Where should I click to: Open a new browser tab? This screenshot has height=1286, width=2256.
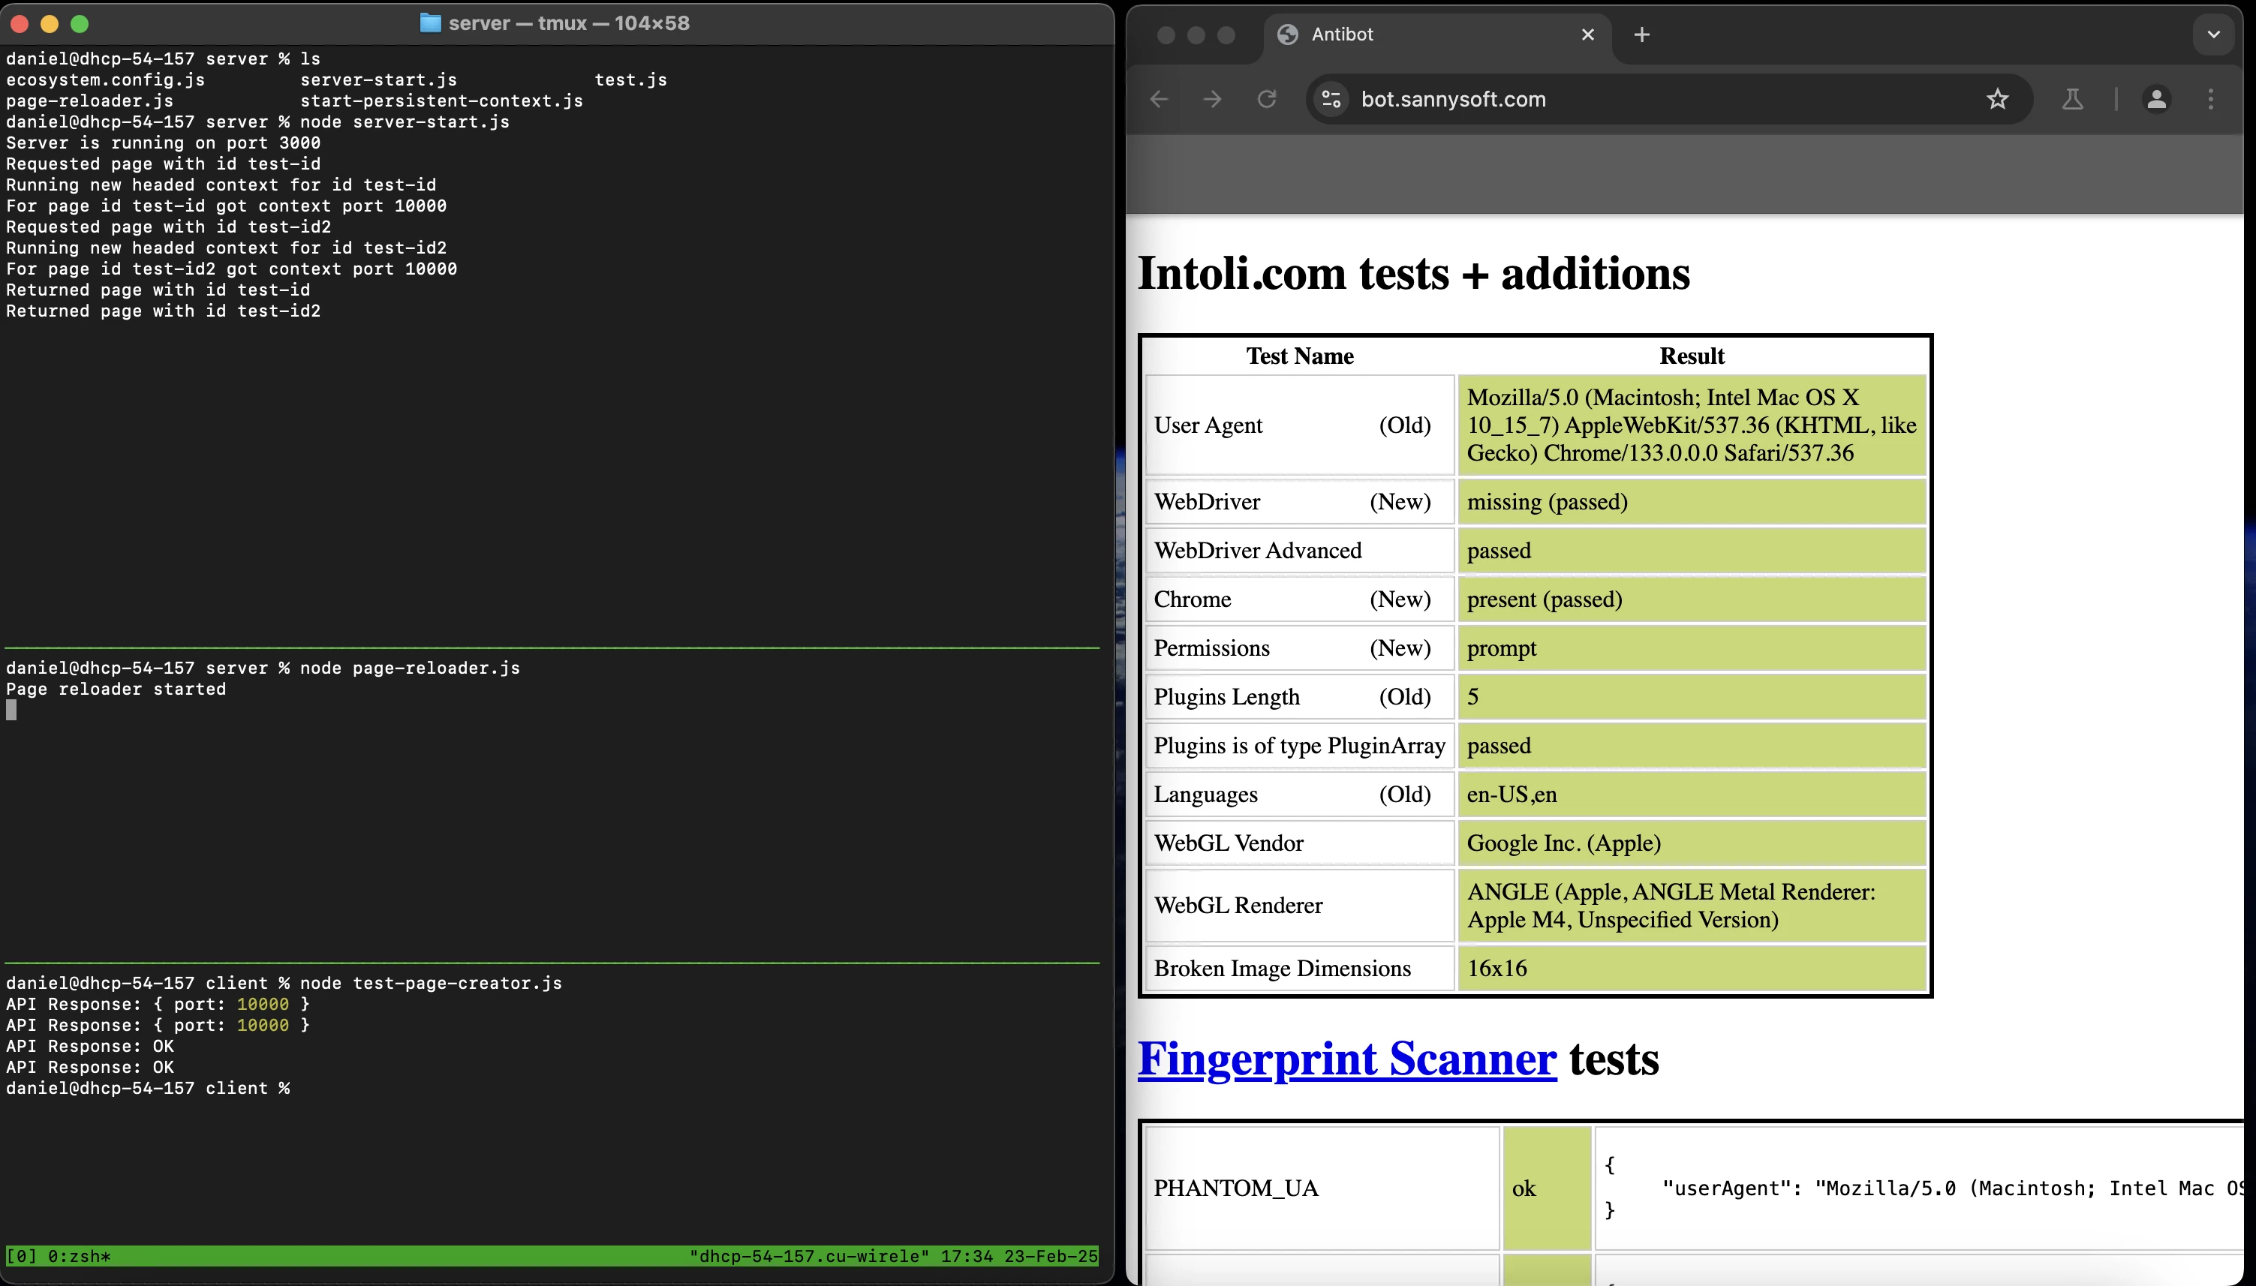coord(1641,35)
